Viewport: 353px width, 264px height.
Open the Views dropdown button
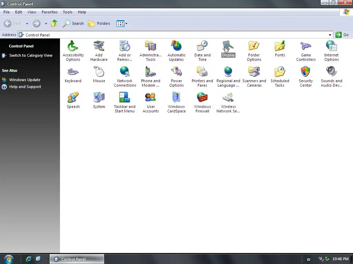[122, 24]
